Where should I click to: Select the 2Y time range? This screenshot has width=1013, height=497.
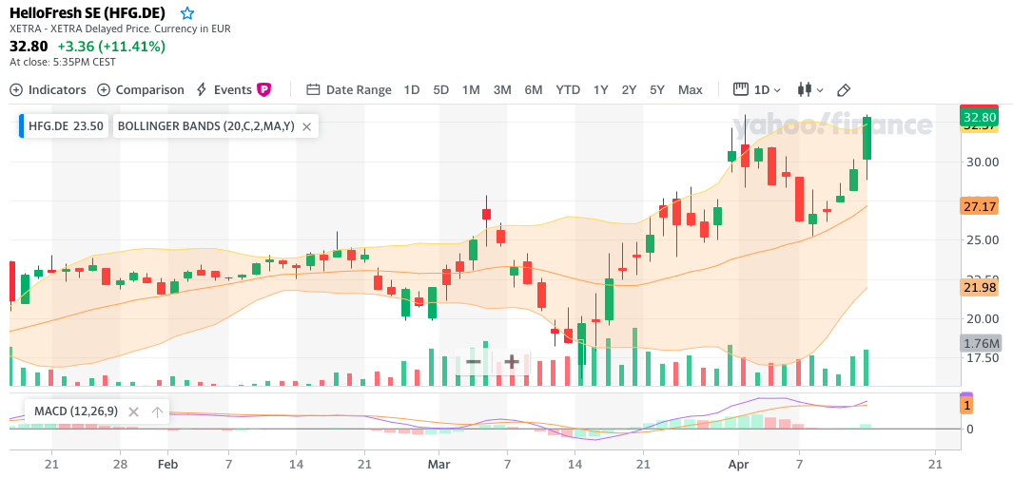pyautogui.click(x=629, y=89)
